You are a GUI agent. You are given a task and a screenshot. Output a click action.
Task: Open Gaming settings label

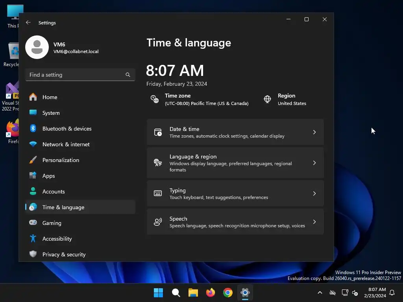[52, 223]
